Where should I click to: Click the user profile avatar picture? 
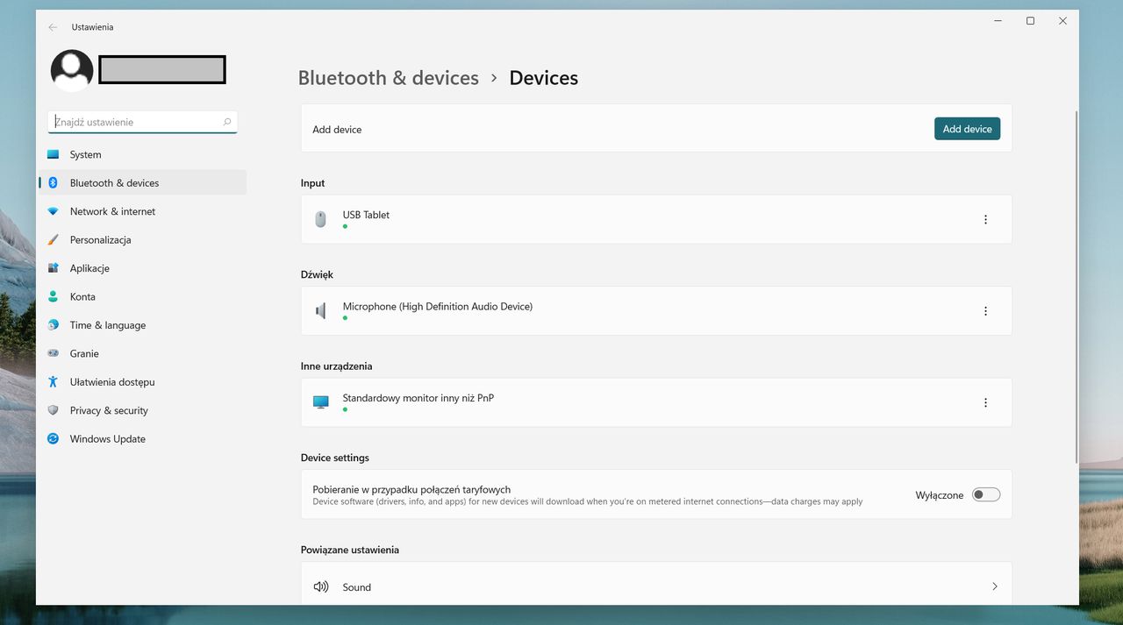coord(71,69)
